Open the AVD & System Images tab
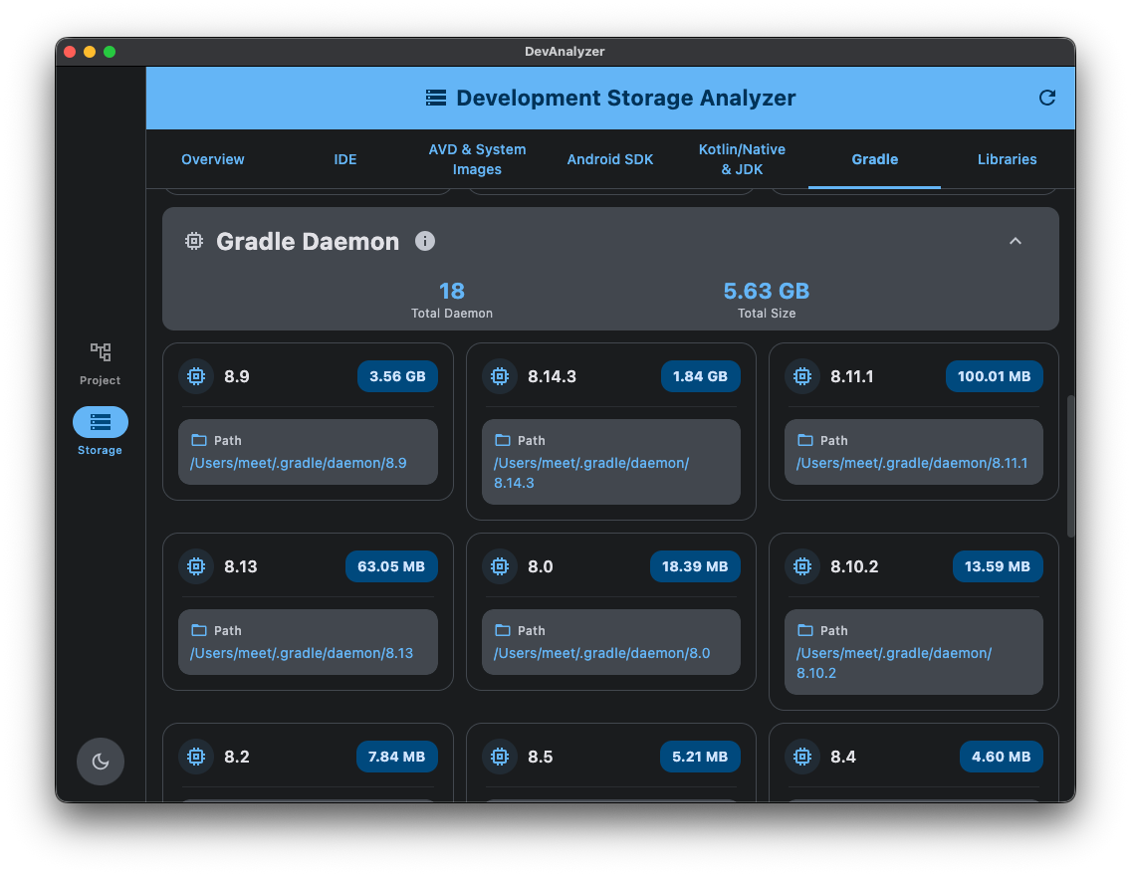This screenshot has height=876, width=1131. click(477, 159)
